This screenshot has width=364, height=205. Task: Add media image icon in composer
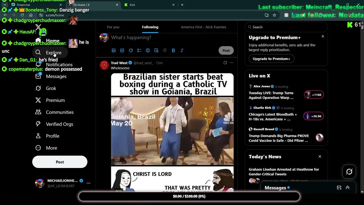(114, 50)
